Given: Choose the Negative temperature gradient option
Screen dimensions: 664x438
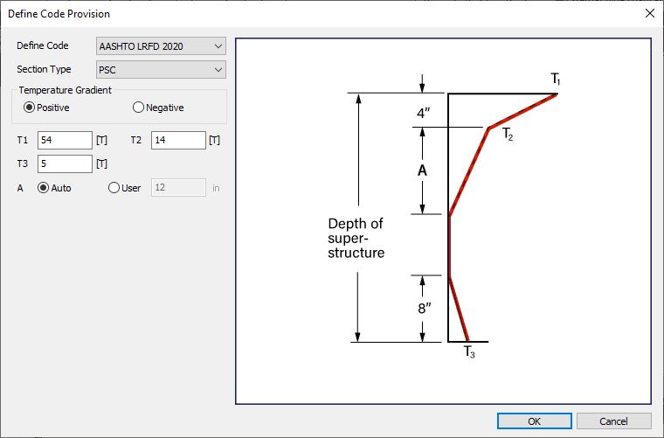Looking at the screenshot, I should [x=138, y=108].
